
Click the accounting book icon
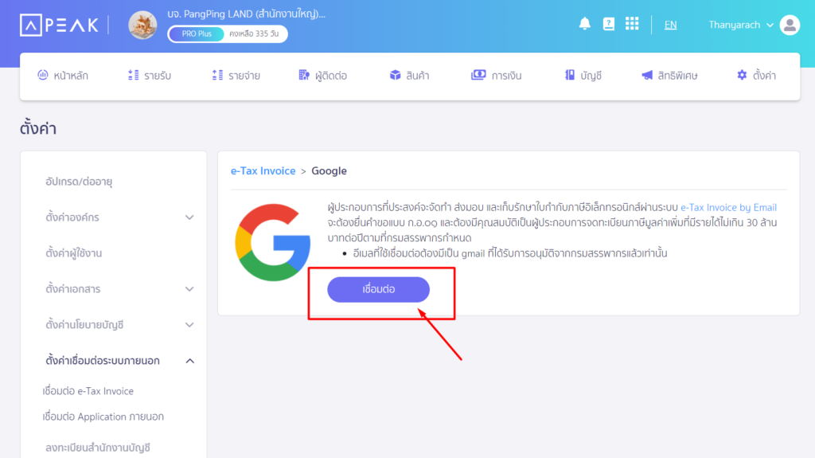tap(570, 75)
